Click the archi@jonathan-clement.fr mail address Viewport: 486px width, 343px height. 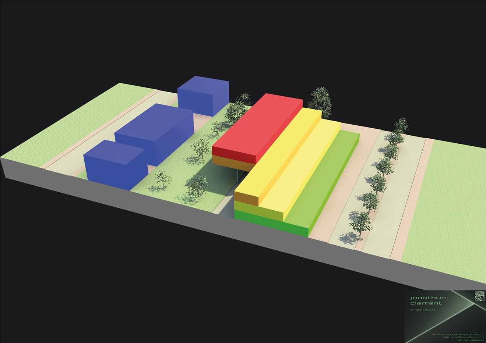coord(462,334)
